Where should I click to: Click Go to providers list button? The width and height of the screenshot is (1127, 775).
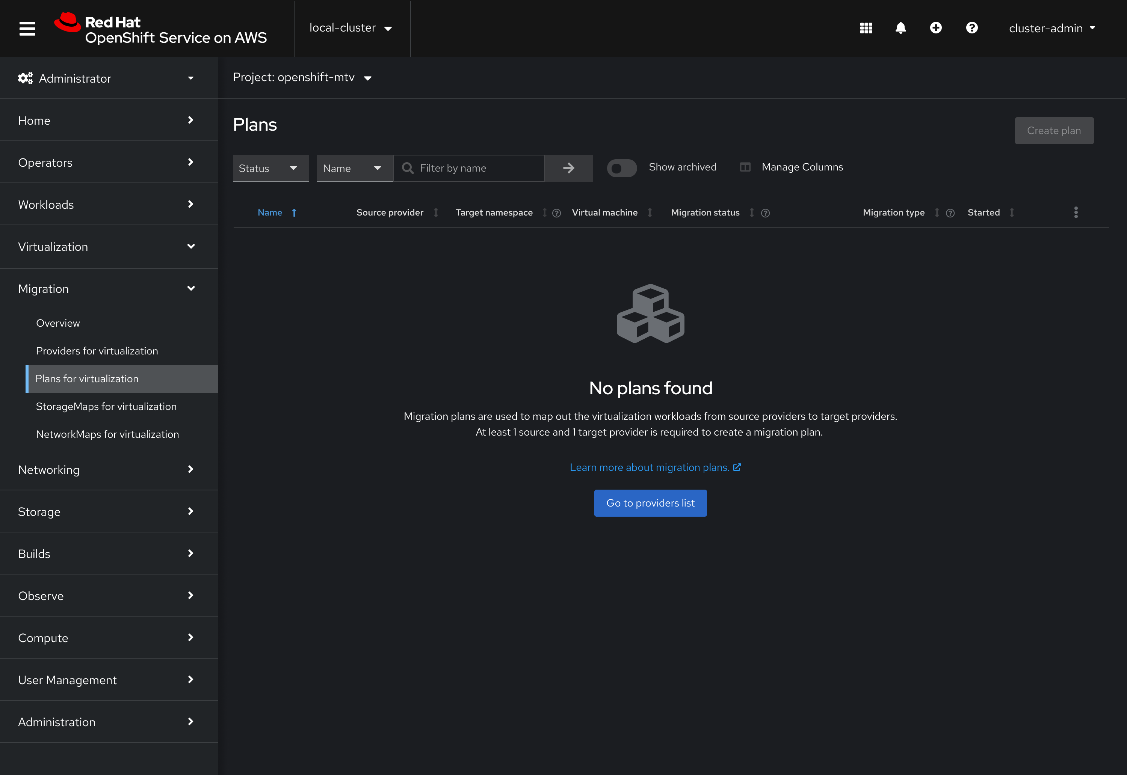(650, 503)
